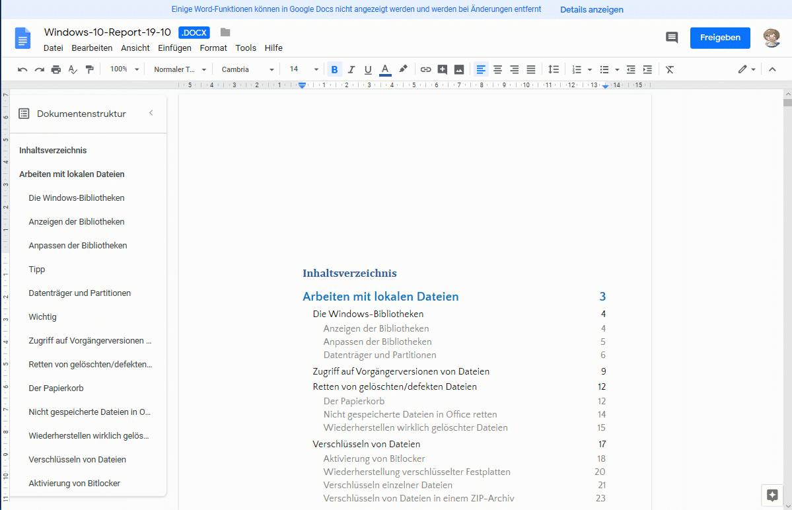Apply bulleted list
Viewport: 792px width, 510px height.
(604, 69)
